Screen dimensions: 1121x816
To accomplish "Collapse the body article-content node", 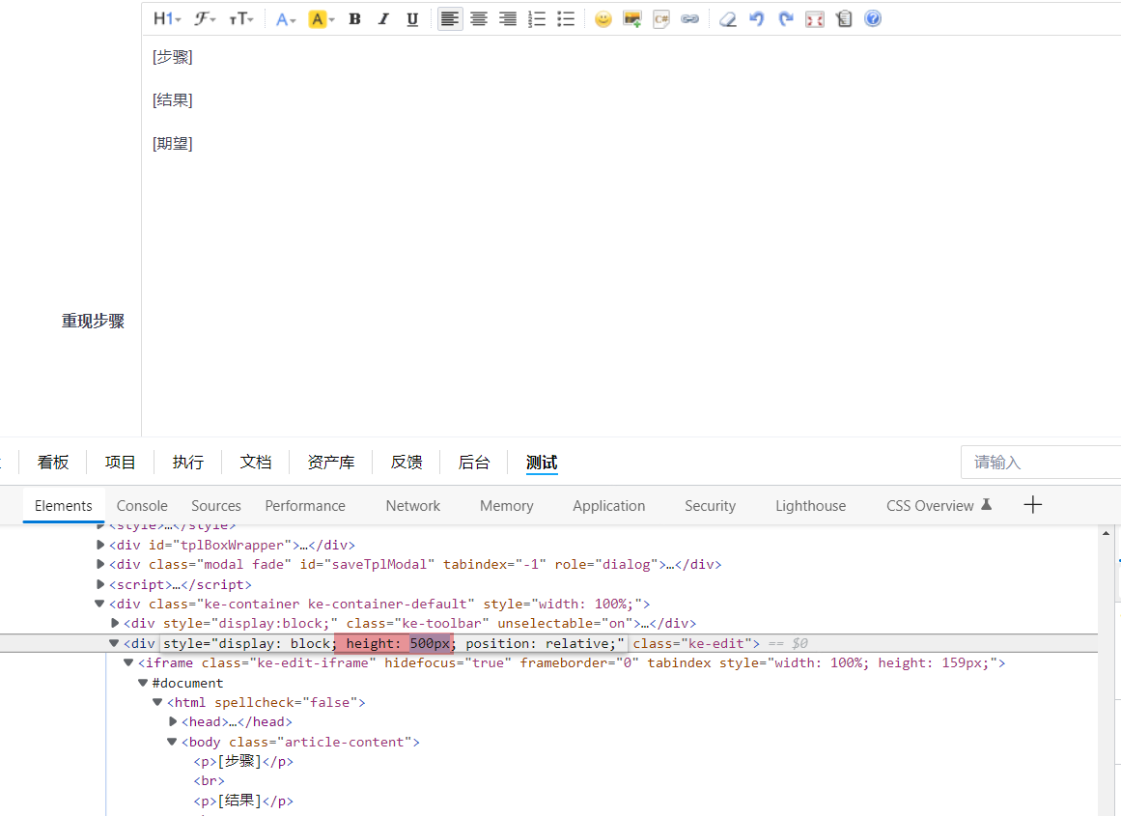I will pos(172,742).
